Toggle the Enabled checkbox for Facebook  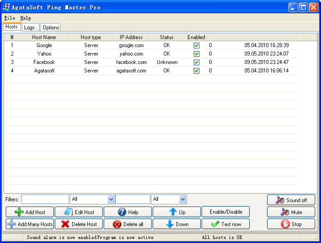coord(196,62)
